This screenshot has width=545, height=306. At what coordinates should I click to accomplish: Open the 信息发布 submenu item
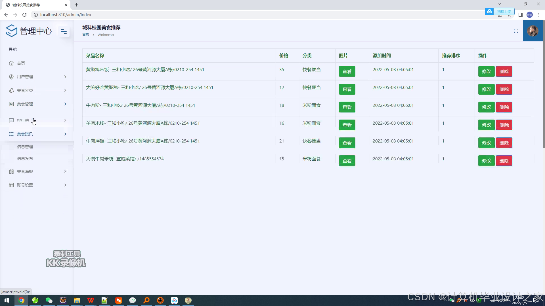25,159
